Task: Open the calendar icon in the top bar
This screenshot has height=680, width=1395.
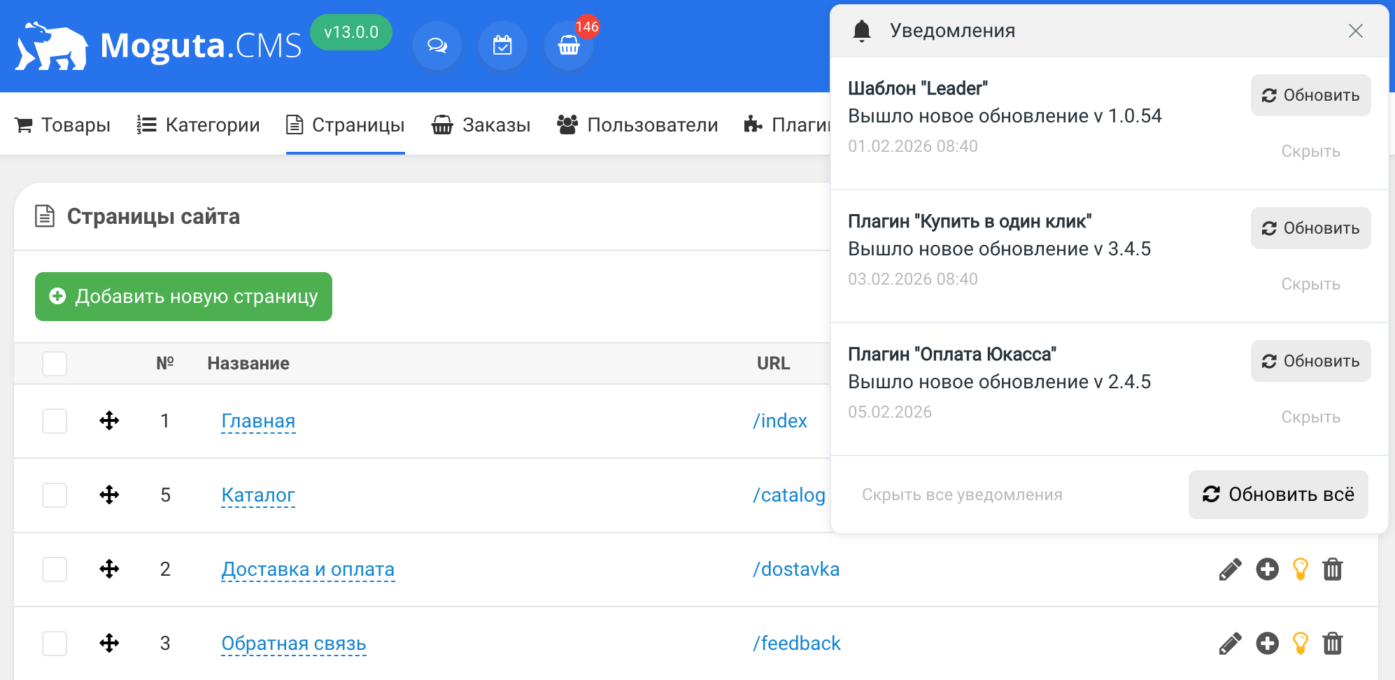Action: [x=502, y=45]
